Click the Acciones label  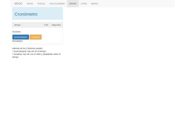pyautogui.click(x=16, y=32)
